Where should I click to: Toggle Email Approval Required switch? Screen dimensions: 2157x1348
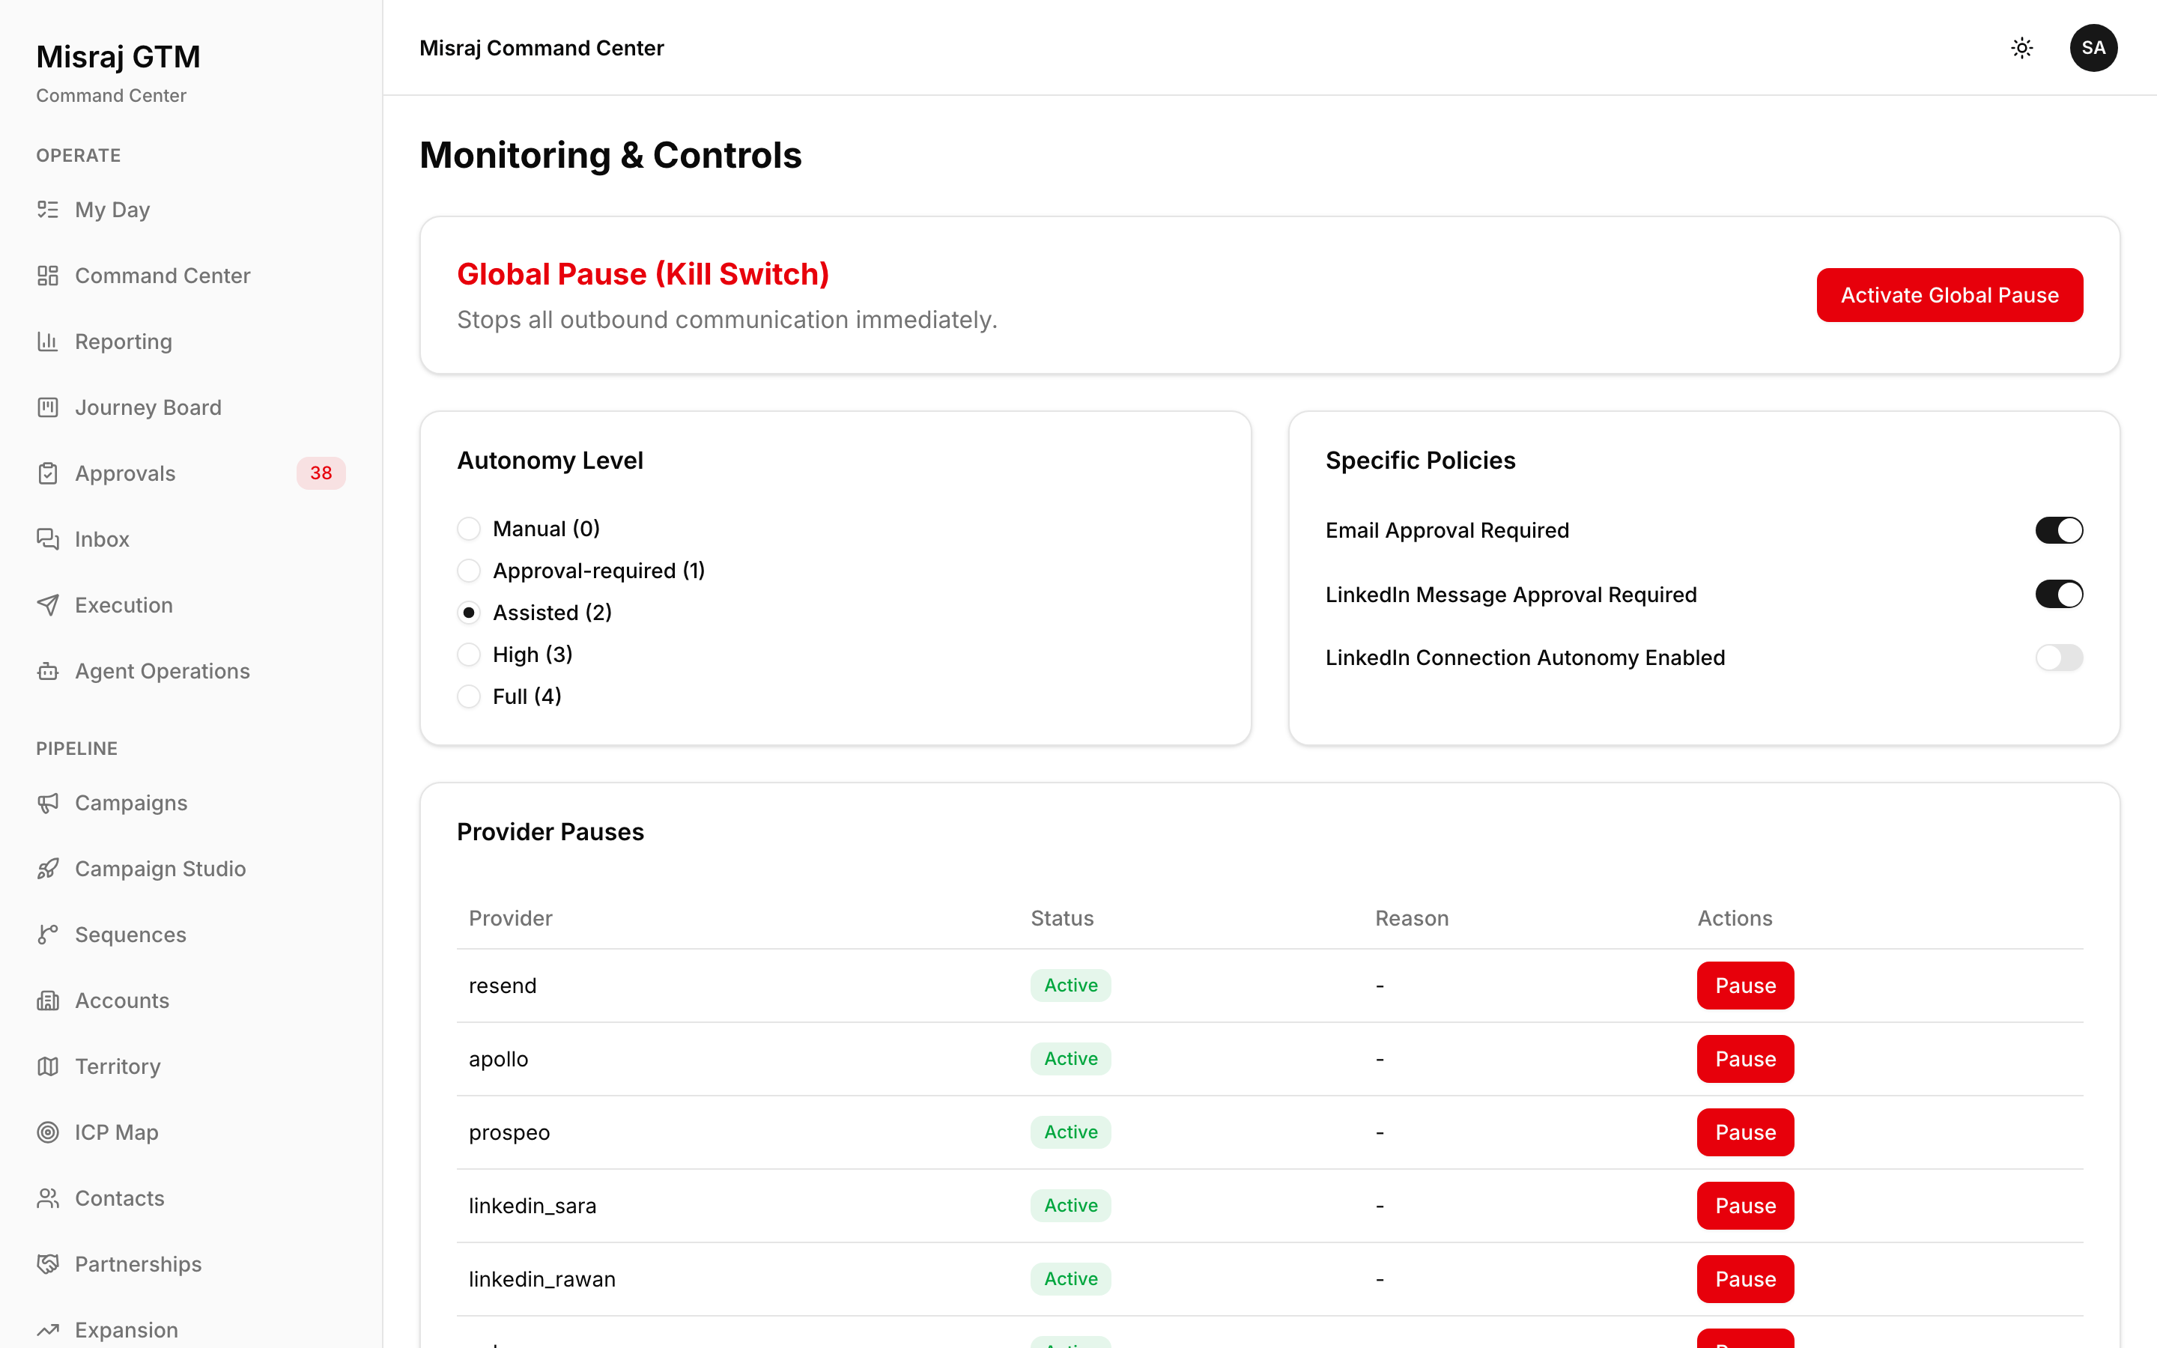2059,530
